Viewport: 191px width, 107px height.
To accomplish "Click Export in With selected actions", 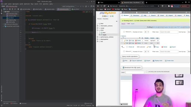I will point(173,47).
